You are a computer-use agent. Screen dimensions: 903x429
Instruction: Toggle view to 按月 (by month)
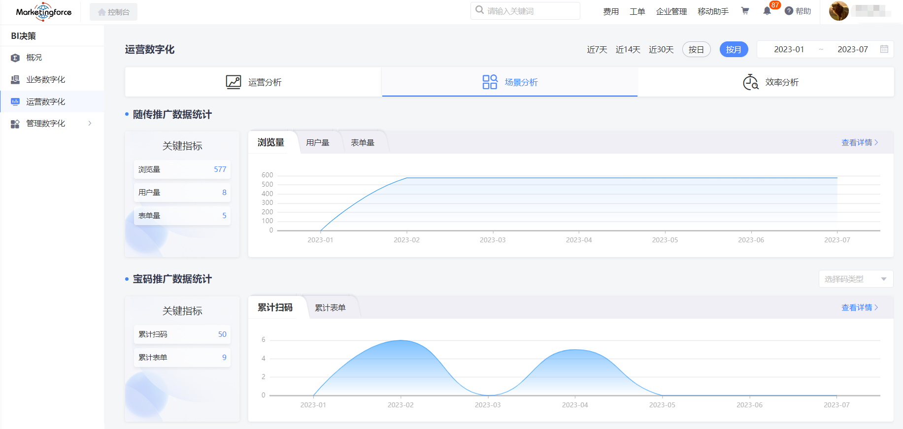(734, 49)
